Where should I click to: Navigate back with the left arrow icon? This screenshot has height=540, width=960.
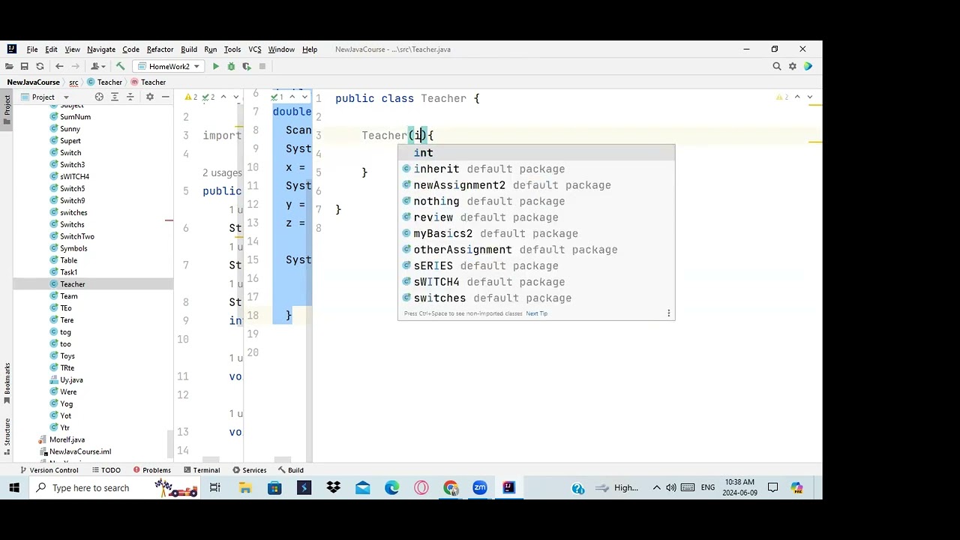(59, 67)
